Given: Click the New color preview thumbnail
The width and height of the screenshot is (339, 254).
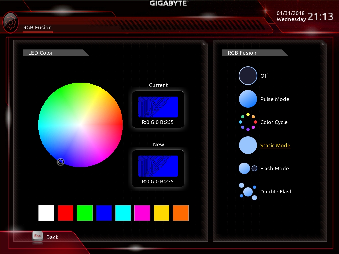Looking at the screenshot, I should [x=158, y=166].
